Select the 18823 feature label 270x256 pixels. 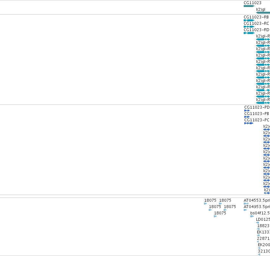(263, 226)
